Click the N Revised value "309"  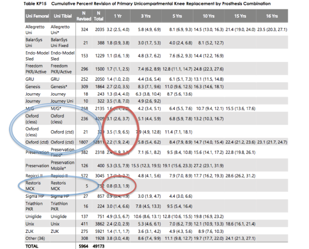(x=85, y=87)
